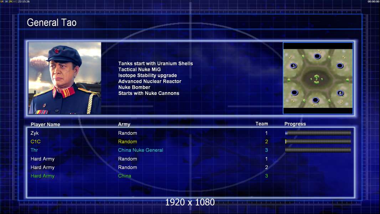This screenshot has height=214, width=380.
Task: Click the red star on the general's cap
Action: [x=57, y=52]
